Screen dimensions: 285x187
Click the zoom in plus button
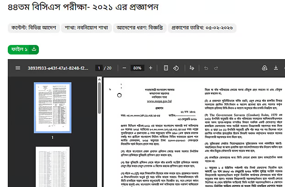pos(150,68)
